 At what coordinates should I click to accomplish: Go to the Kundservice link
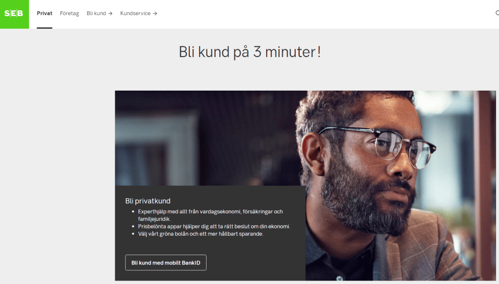pyautogui.click(x=135, y=13)
